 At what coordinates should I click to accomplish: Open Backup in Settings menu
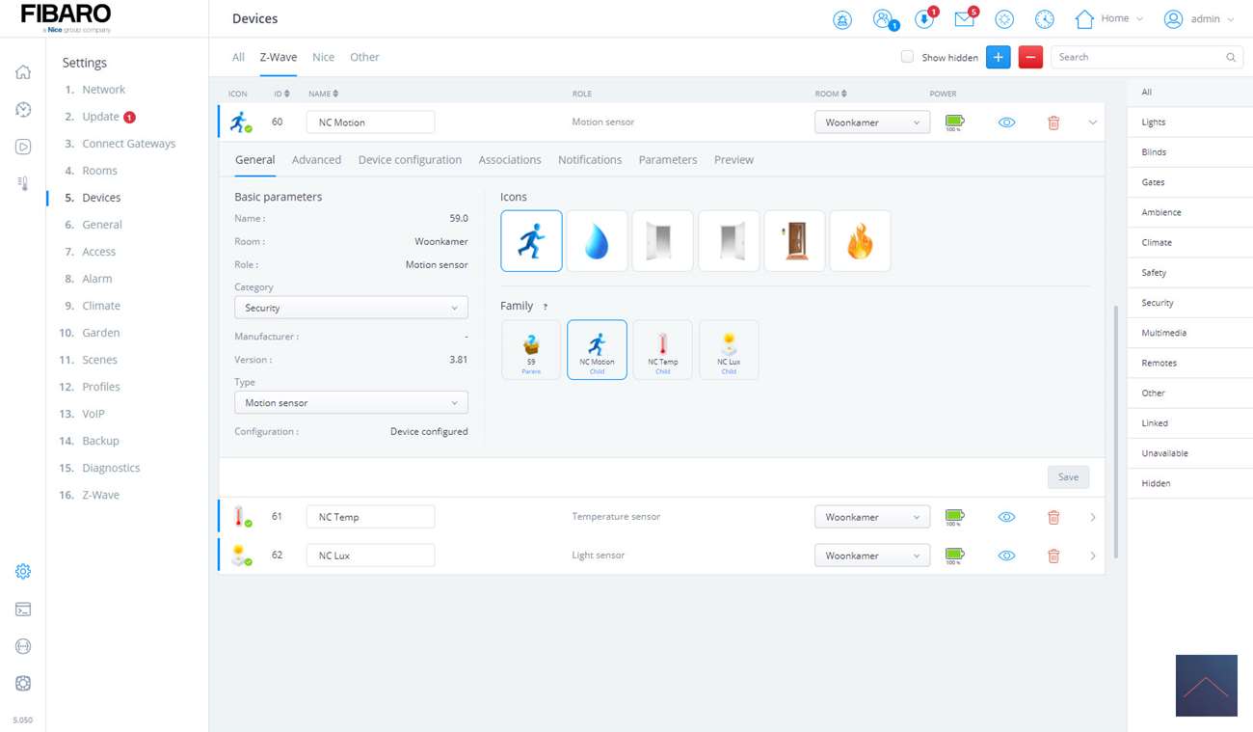[x=100, y=441]
